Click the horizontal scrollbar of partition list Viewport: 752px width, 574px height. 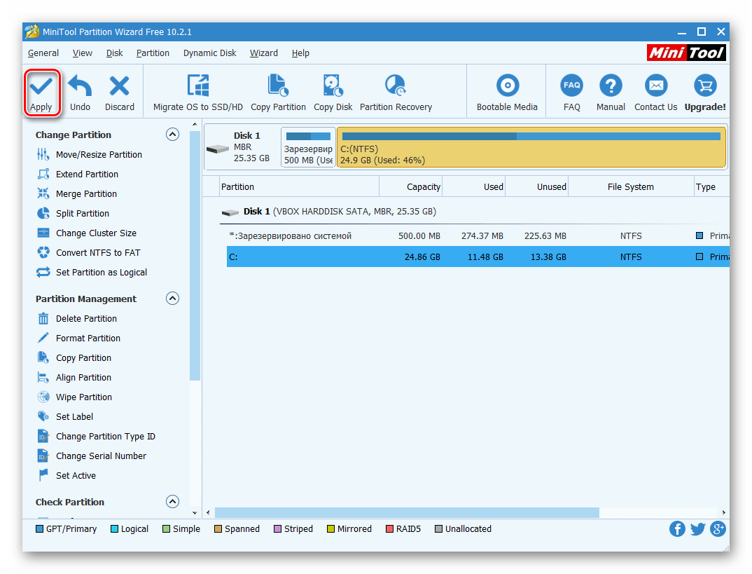point(406,513)
